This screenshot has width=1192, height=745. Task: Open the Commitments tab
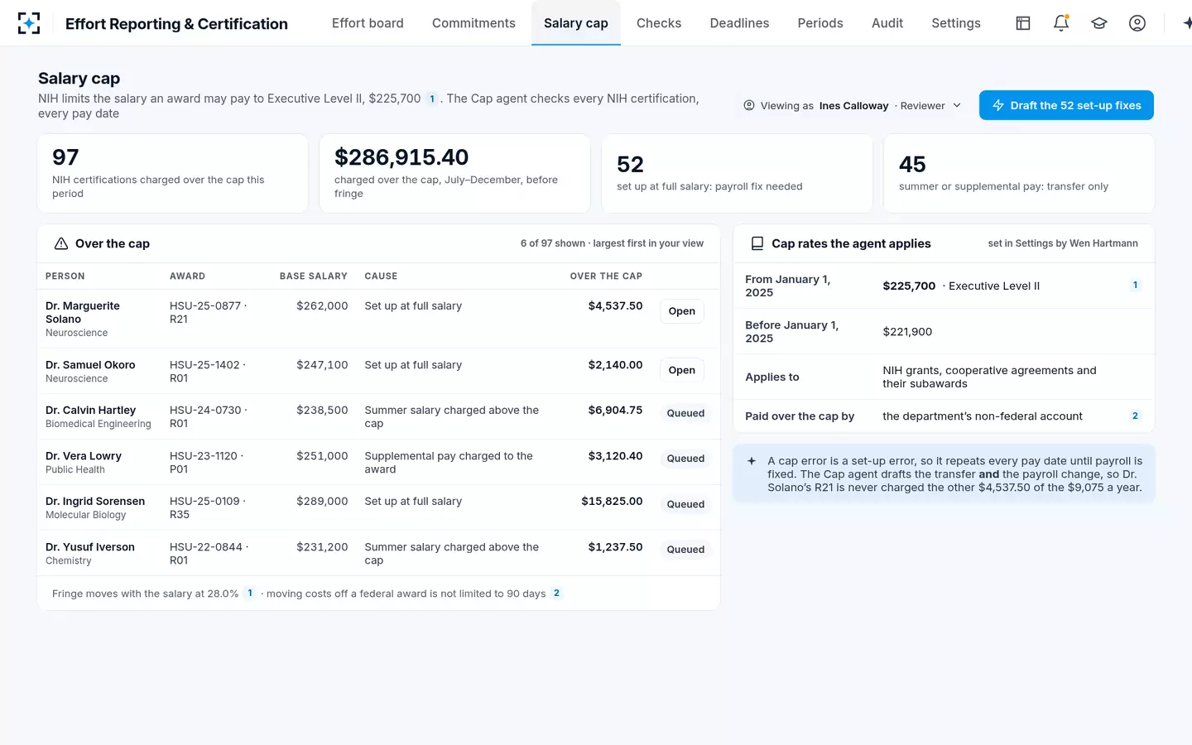click(x=473, y=23)
